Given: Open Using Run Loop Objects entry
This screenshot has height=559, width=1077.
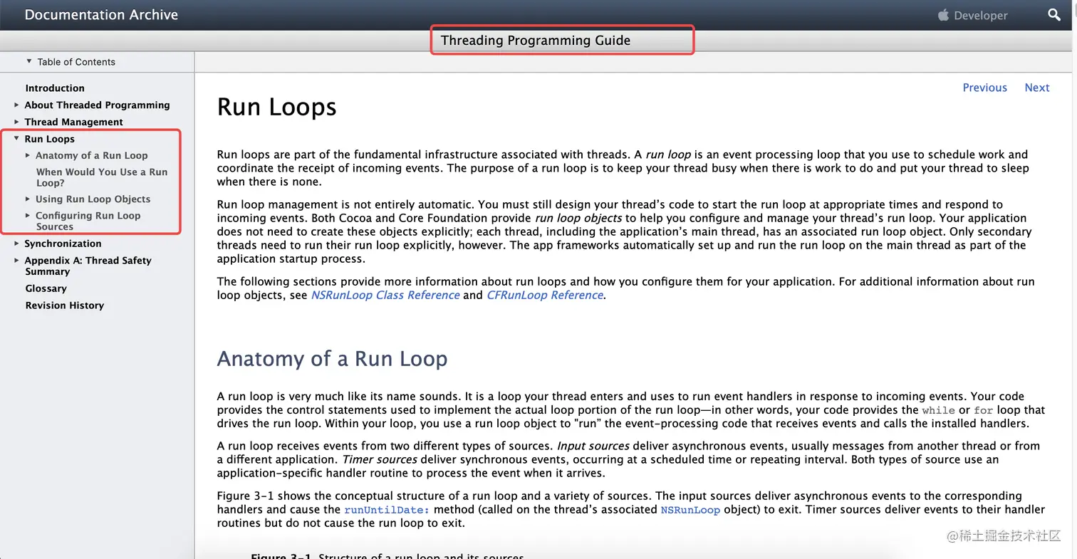Looking at the screenshot, I should 93,199.
